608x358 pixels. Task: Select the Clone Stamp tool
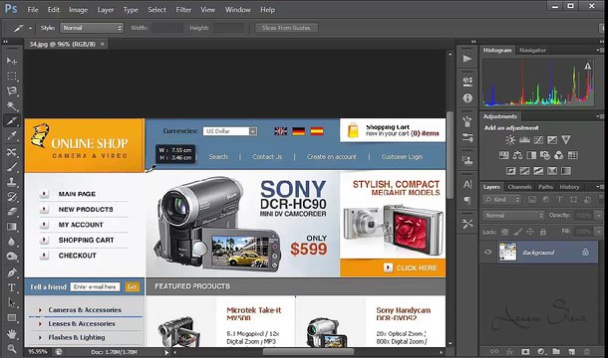(x=12, y=182)
